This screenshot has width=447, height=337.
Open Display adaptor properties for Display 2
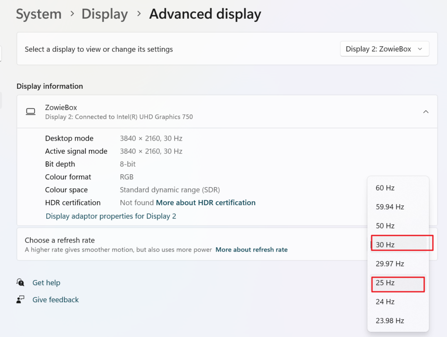tap(111, 216)
